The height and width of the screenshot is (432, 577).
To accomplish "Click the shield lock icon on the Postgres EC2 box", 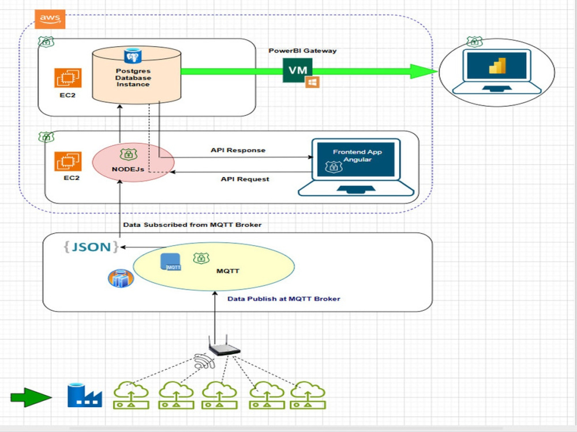I will coord(46,42).
